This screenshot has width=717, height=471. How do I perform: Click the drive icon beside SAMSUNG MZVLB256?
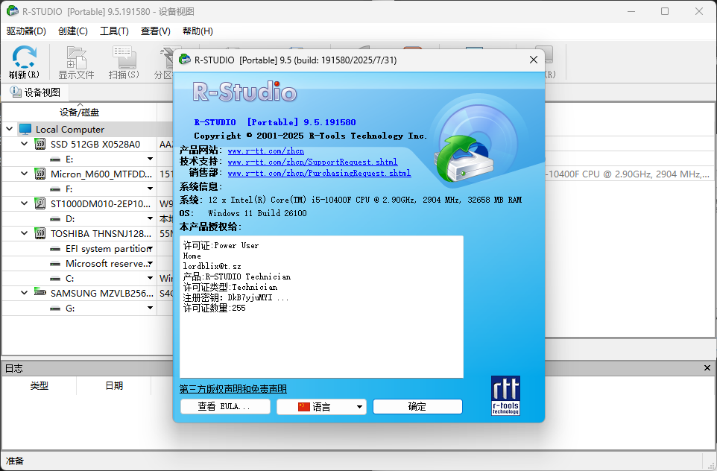(40, 293)
